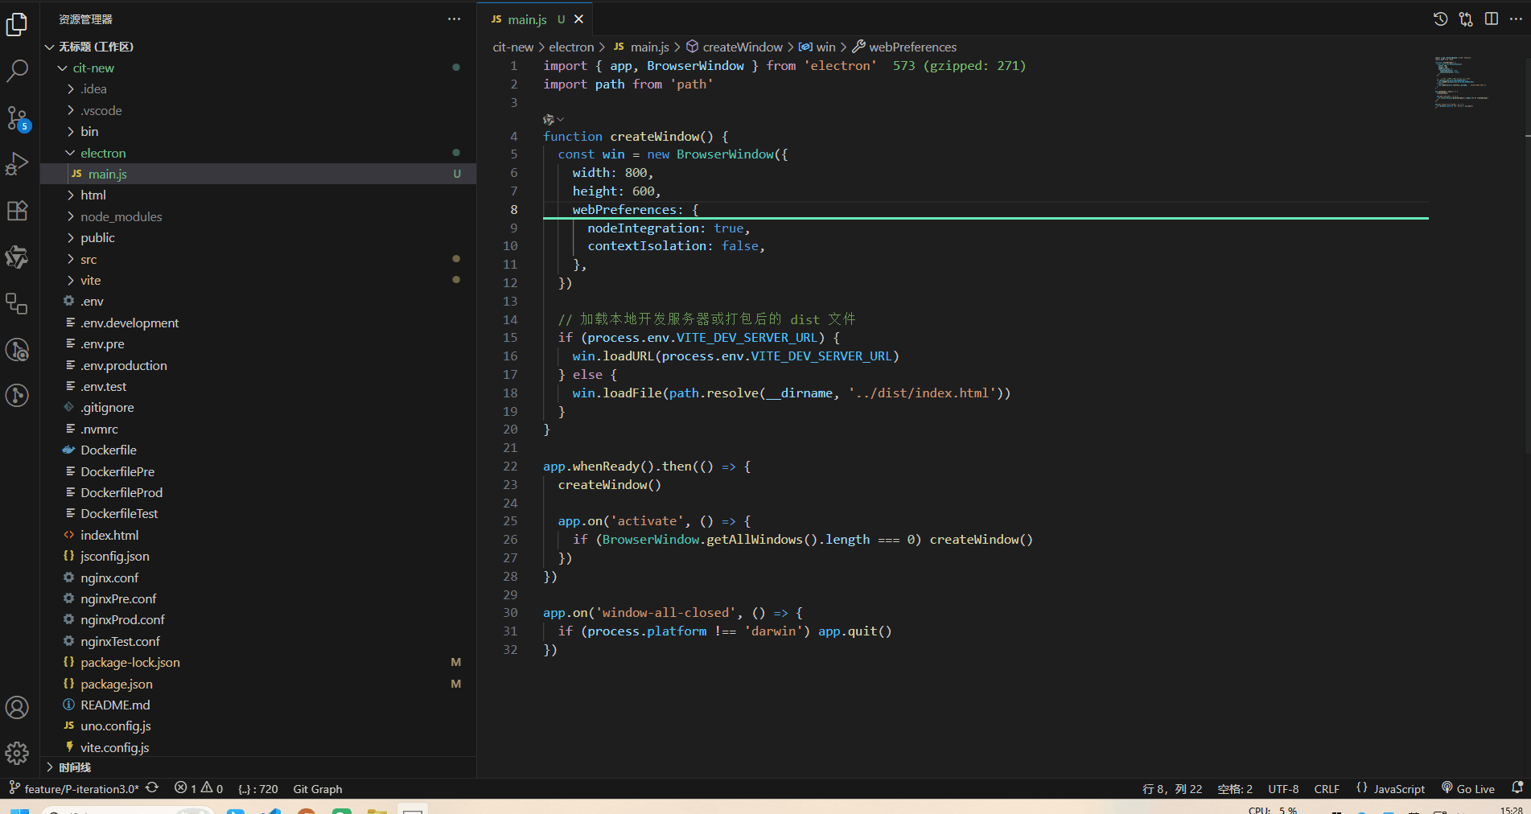The width and height of the screenshot is (1531, 814).
Task: Change file encoding UTF-8
Action: (1283, 789)
